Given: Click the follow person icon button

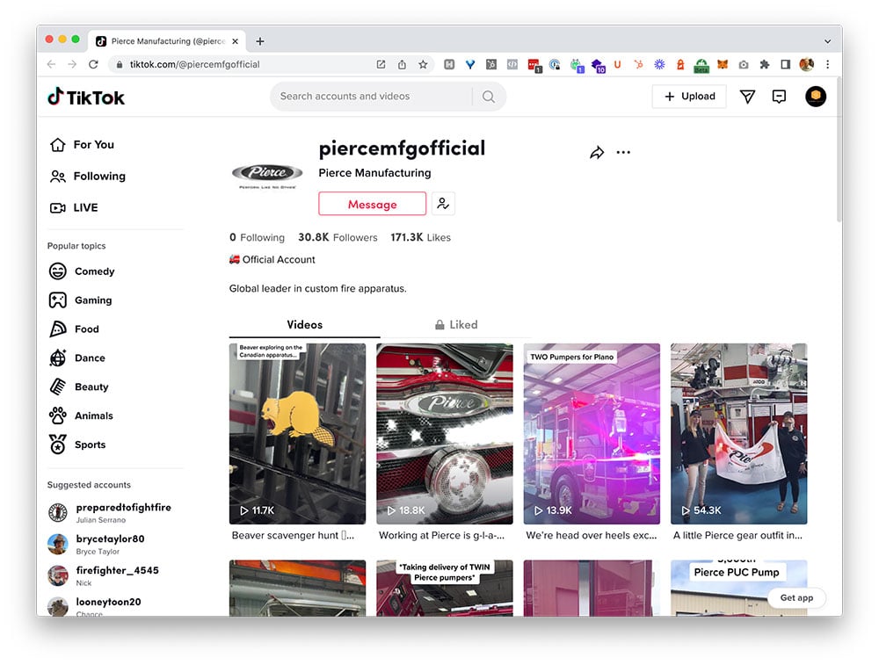Looking at the screenshot, I should click(443, 204).
